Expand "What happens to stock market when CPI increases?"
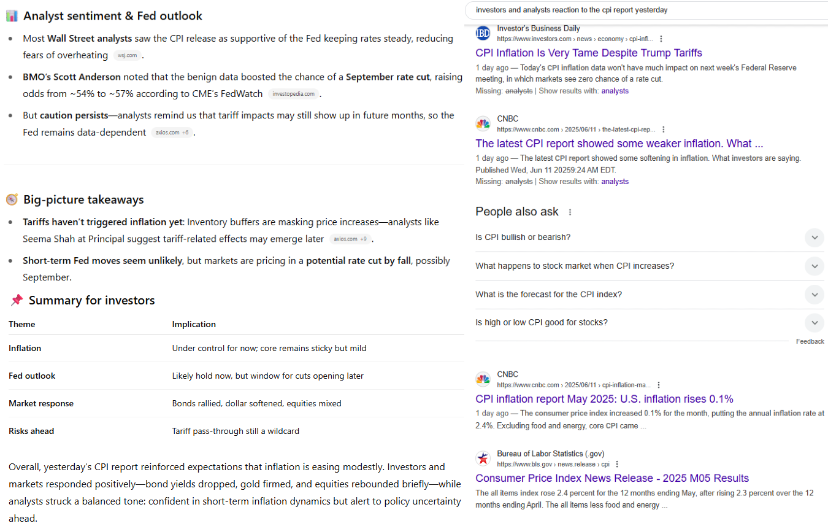Viewport: 828px width, 526px height. [x=814, y=266]
